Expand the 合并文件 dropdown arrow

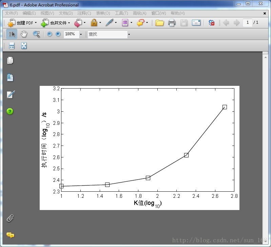(x=69, y=23)
